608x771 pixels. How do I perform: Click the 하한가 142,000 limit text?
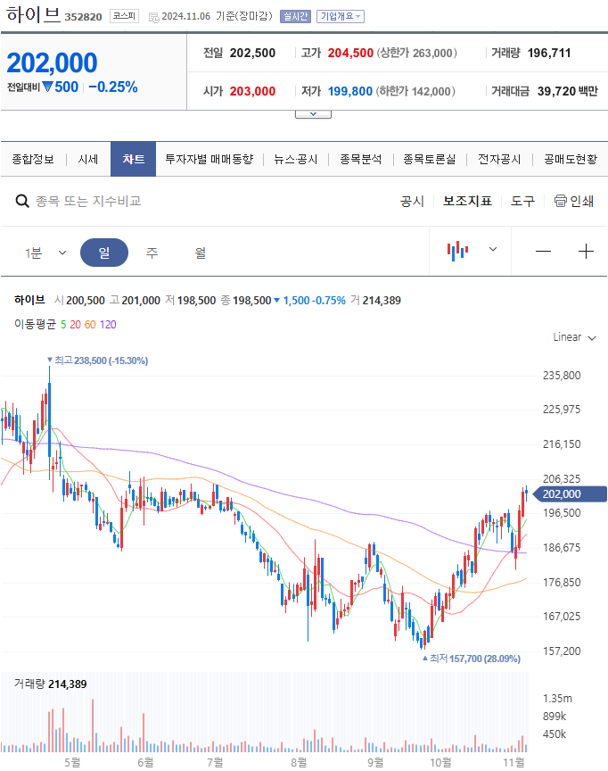click(x=415, y=91)
